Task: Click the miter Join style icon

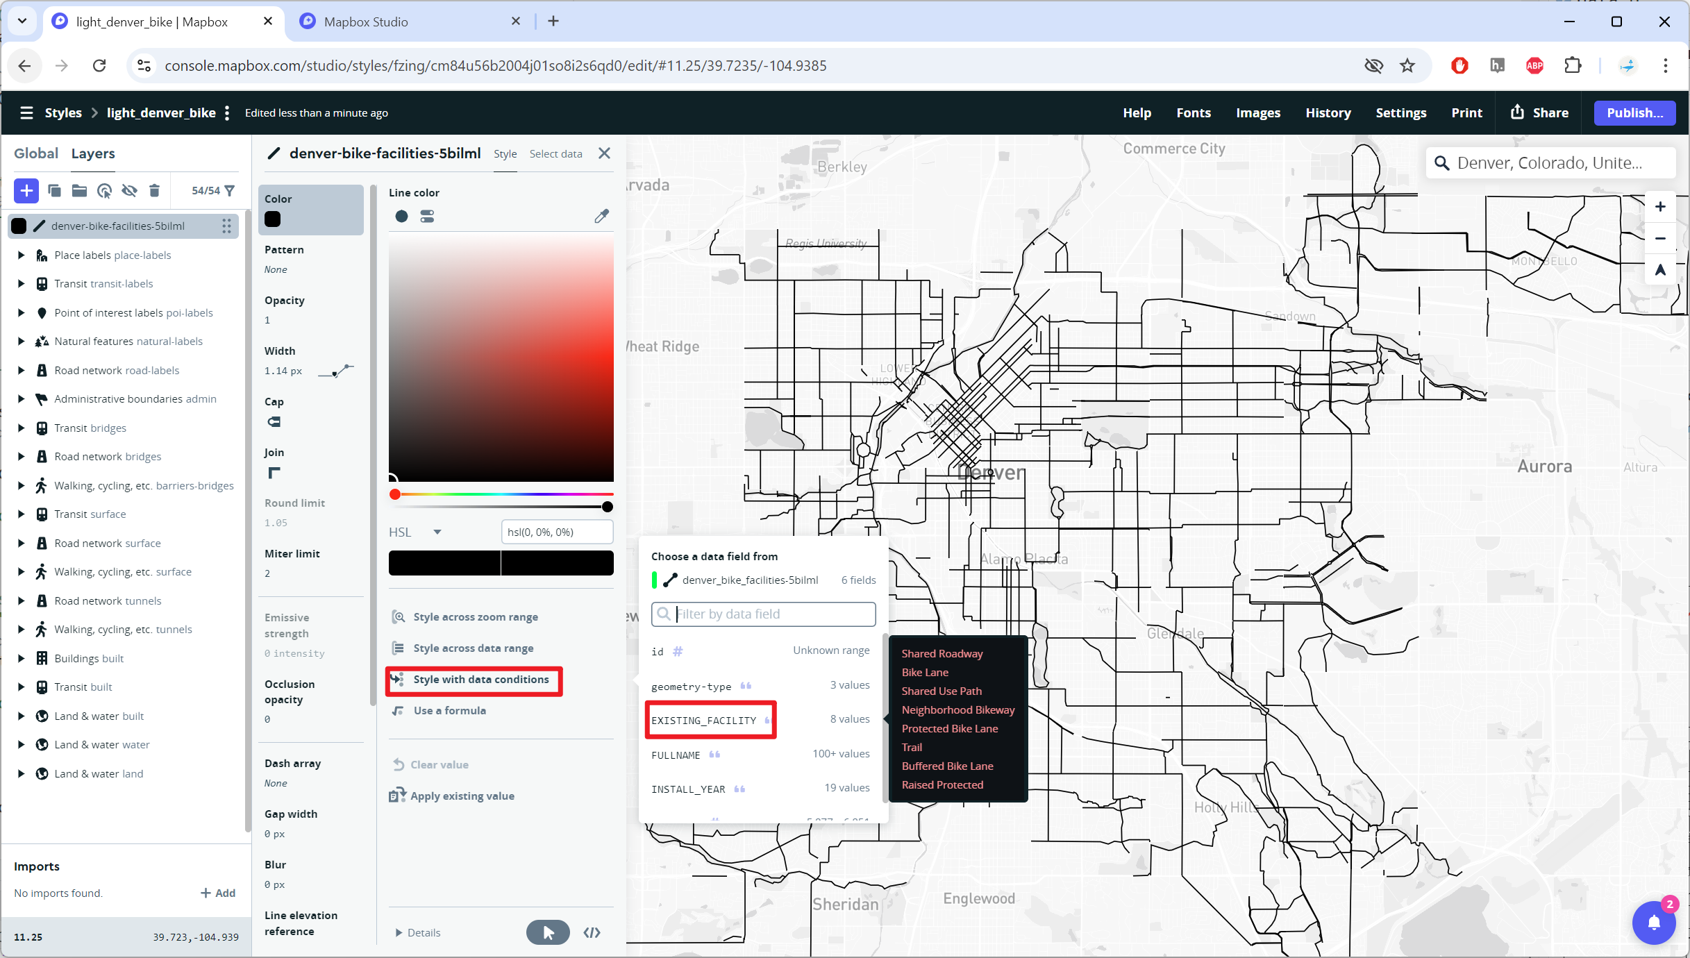Action: pos(274,473)
